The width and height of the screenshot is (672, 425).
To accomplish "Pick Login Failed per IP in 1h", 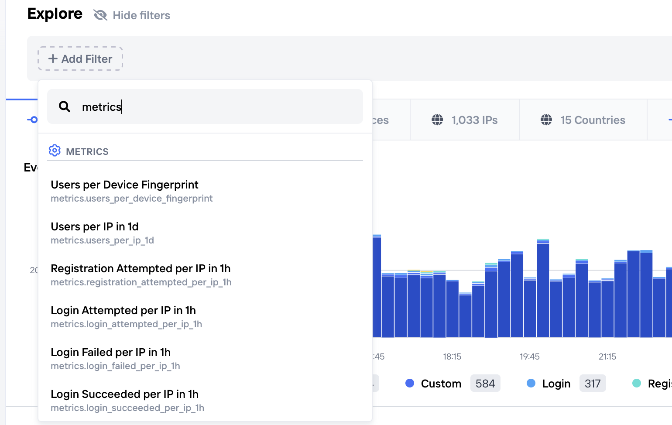I will click(205, 359).
